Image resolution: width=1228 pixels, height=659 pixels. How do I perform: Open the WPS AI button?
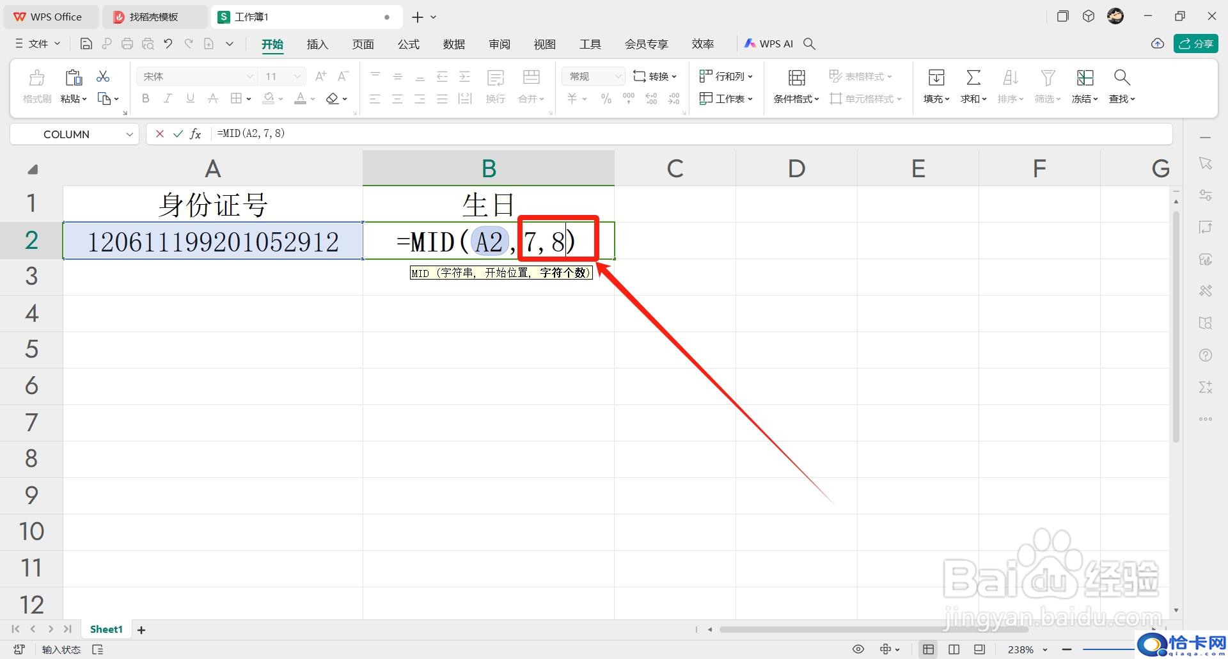(x=768, y=44)
